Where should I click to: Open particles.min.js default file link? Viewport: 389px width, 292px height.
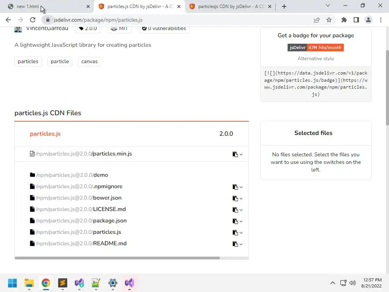[84, 154]
